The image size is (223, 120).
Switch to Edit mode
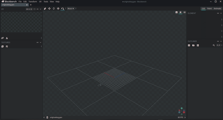203,9
